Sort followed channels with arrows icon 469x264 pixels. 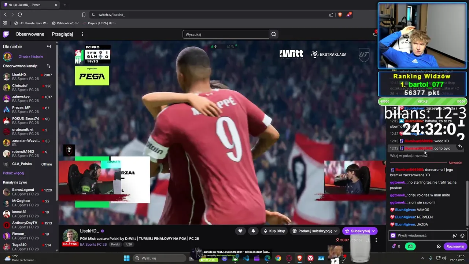click(x=49, y=66)
